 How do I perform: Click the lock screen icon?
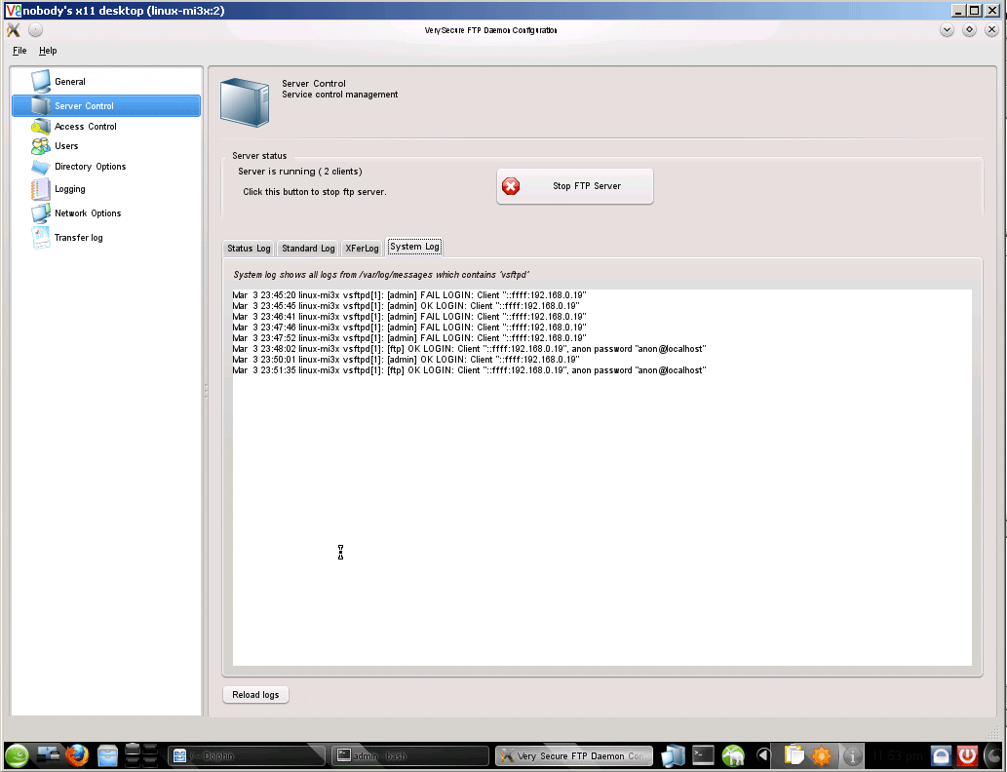(x=941, y=756)
